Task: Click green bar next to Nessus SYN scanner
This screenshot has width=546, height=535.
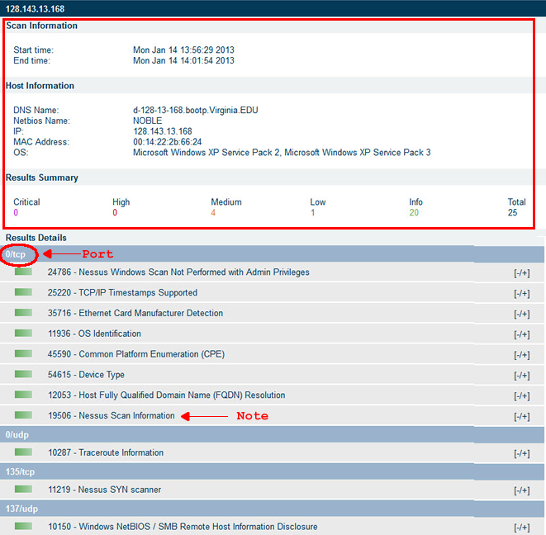Action: coord(23,490)
